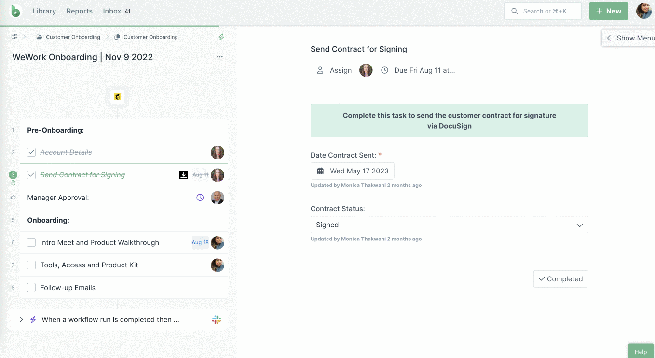The image size is (655, 358).
Task: Click the lightning automation icon near breadcrumb
Action: point(221,37)
